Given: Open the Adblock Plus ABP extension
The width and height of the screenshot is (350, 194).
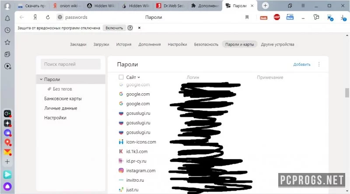Looking at the screenshot, I should 277,17.
